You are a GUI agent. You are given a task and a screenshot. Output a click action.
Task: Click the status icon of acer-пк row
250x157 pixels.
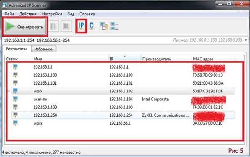tap(15, 99)
